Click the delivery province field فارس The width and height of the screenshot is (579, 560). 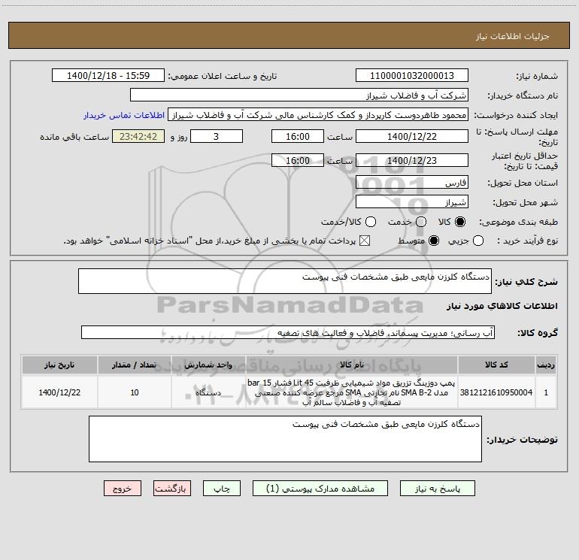(x=412, y=183)
